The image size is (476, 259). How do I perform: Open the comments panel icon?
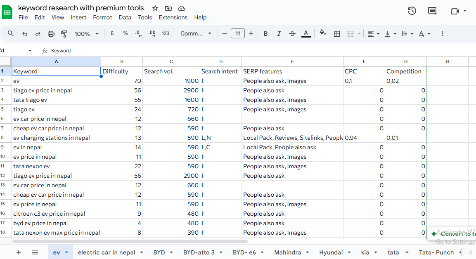[432, 11]
